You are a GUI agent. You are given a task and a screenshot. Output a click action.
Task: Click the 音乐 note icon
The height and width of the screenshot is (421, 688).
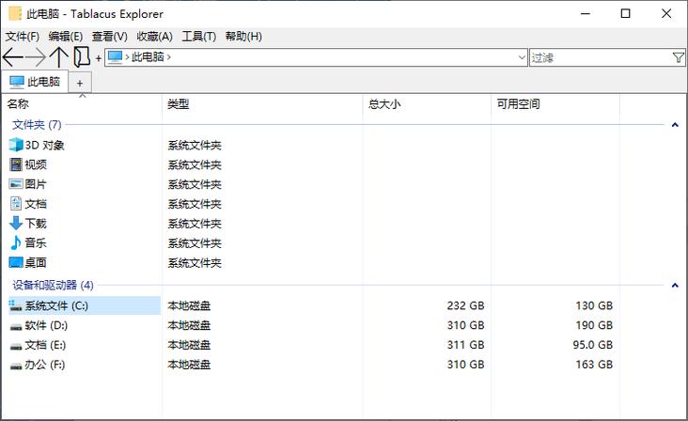coord(16,242)
